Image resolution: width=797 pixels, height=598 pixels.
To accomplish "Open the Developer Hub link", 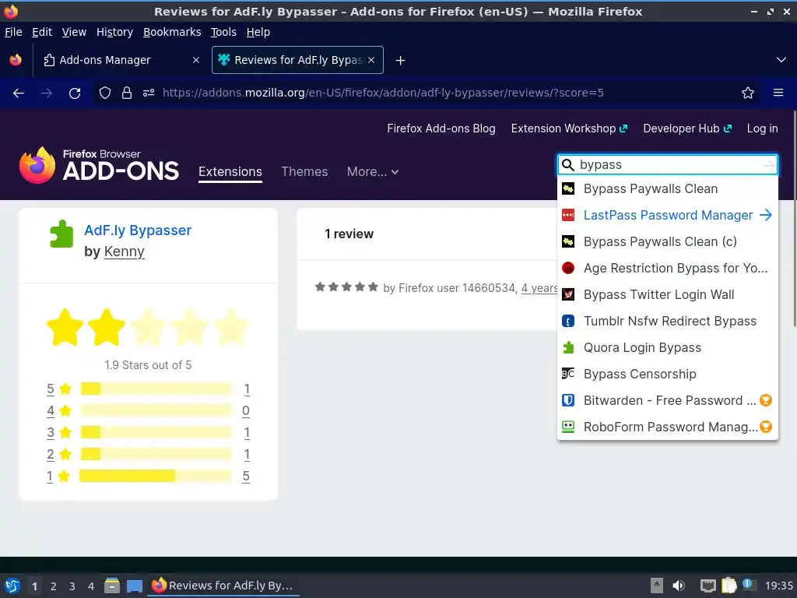I will [687, 128].
